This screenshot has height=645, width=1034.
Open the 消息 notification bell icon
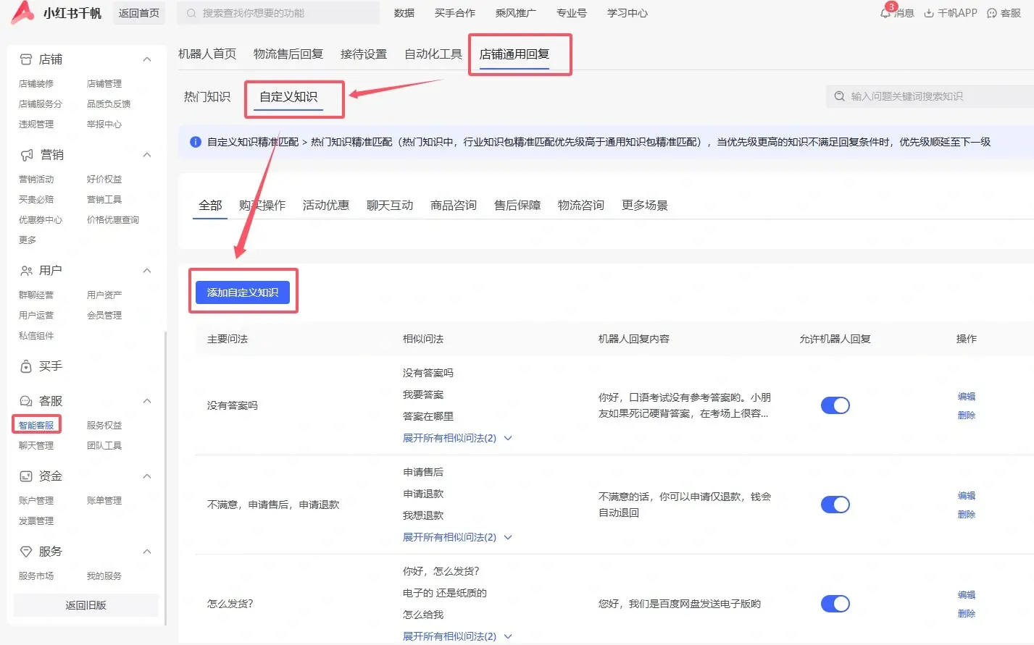click(885, 13)
